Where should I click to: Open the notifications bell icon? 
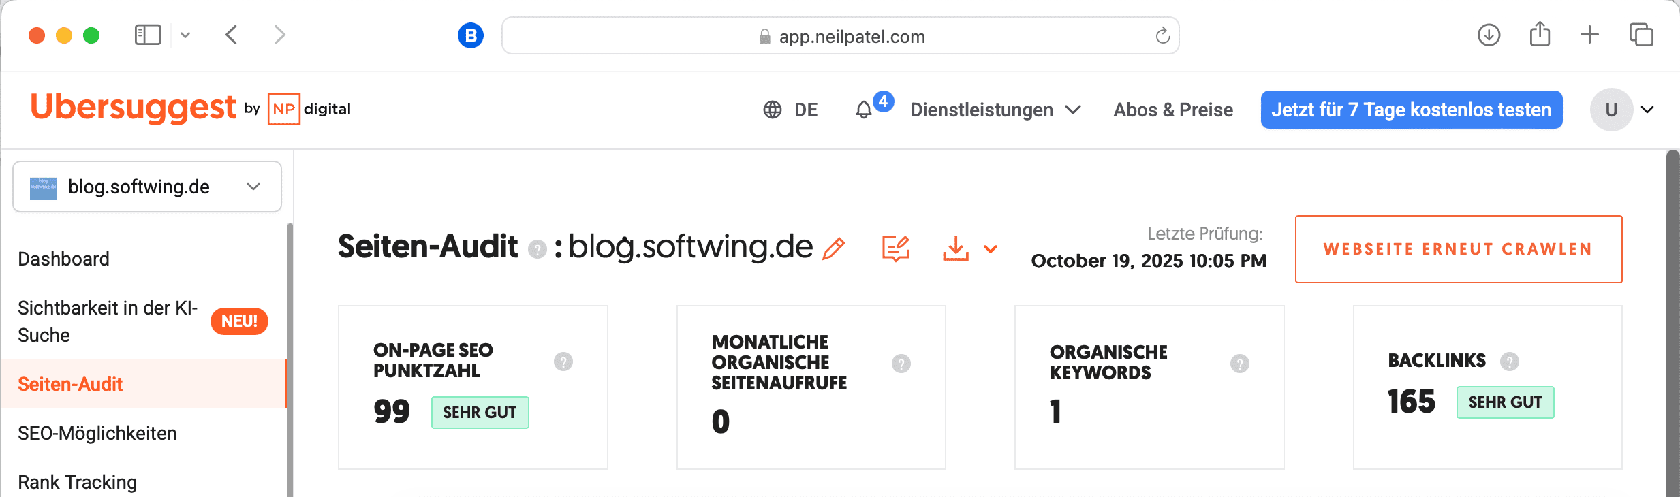click(x=864, y=110)
